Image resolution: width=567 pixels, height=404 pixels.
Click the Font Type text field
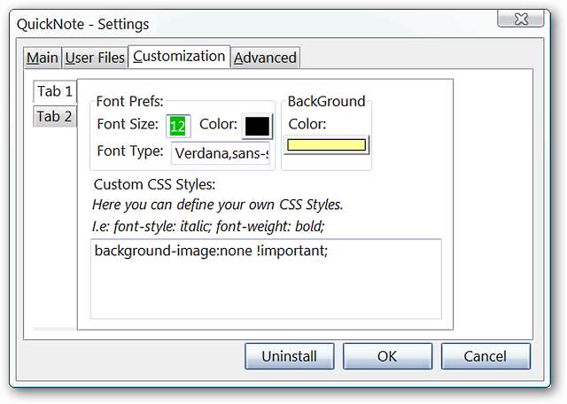[x=221, y=152]
